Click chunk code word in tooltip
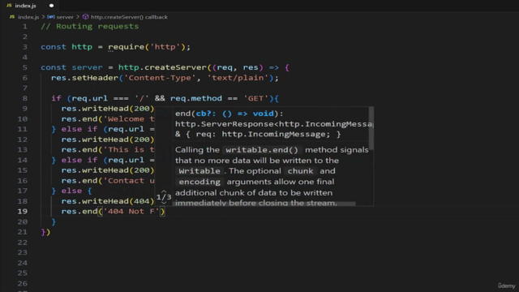Screen dimensions: 519x292 (x=300, y=171)
